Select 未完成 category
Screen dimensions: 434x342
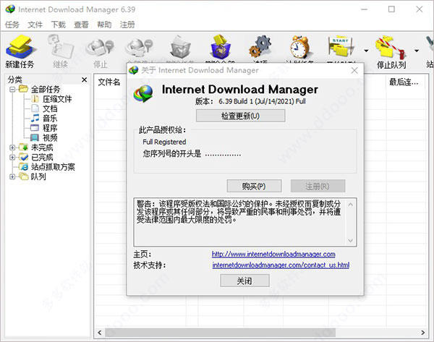42,148
